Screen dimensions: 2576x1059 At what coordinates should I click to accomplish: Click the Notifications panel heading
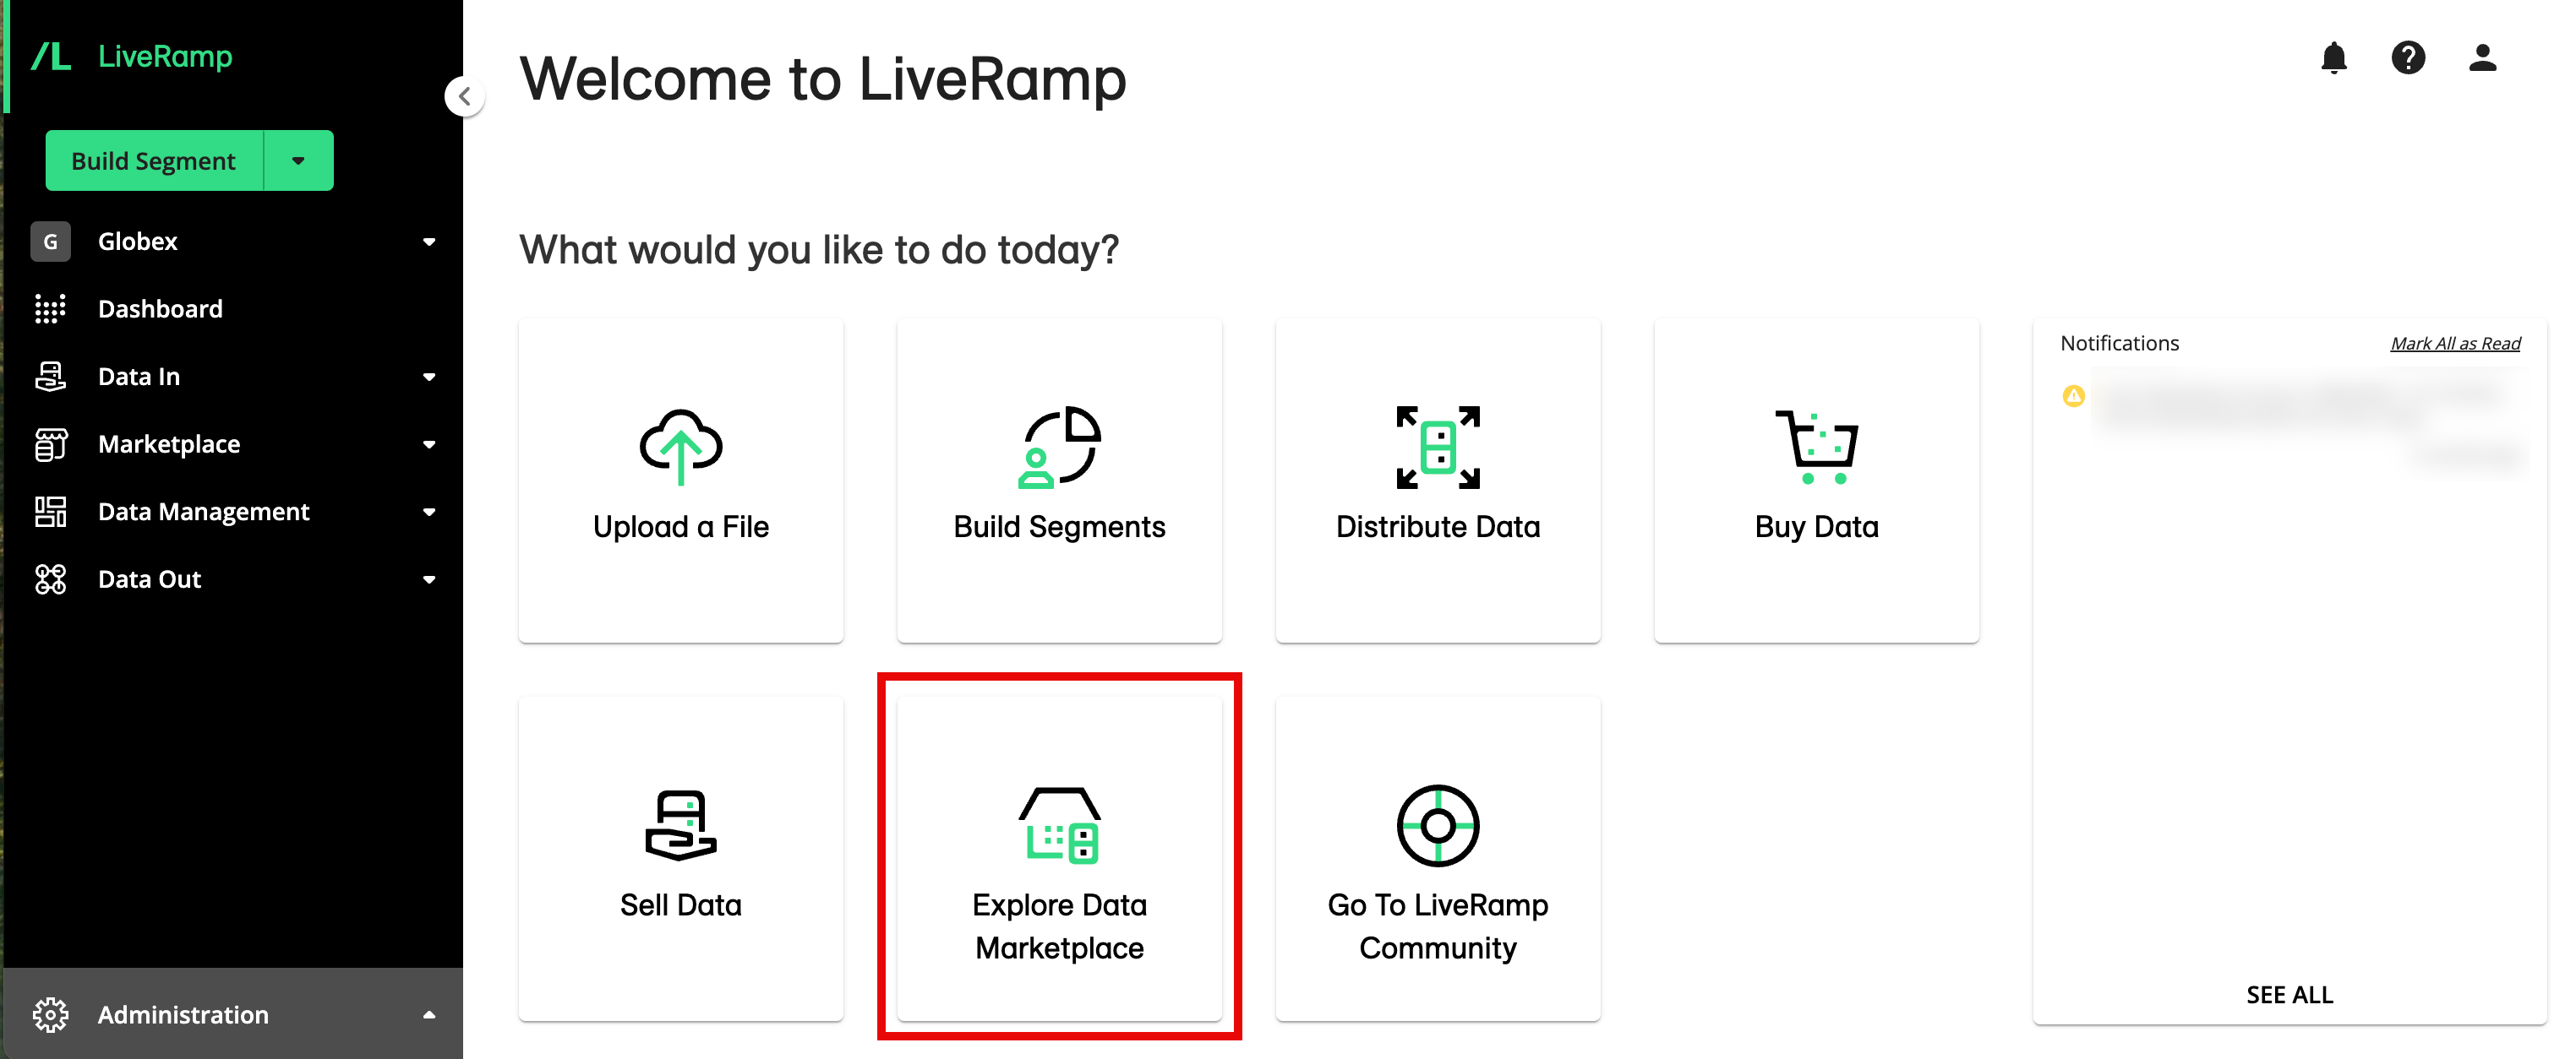(2119, 344)
